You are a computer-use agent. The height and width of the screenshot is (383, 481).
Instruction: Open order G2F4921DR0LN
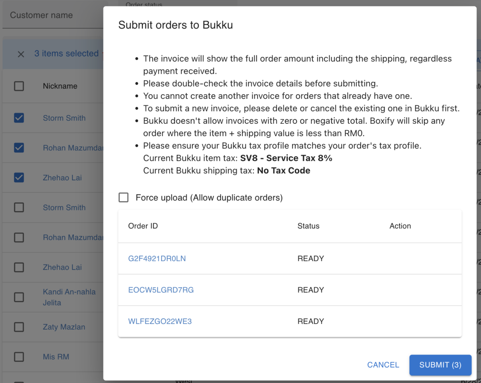tap(157, 258)
